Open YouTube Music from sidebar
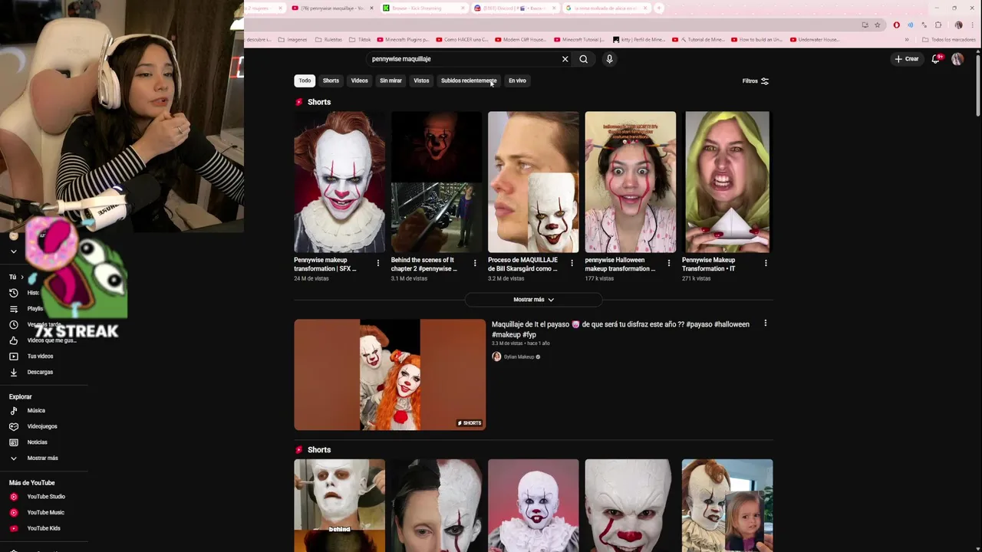The width and height of the screenshot is (982, 552). click(x=45, y=512)
